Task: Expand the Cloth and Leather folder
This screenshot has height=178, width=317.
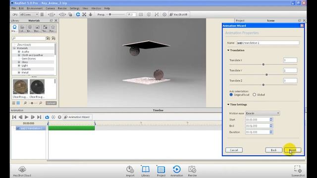Action: click(x=19, y=55)
